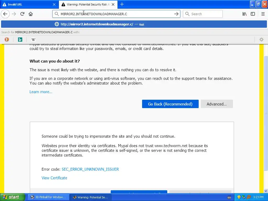Click the 3:23 PM system clock
268x201 pixels.
click(x=258, y=197)
